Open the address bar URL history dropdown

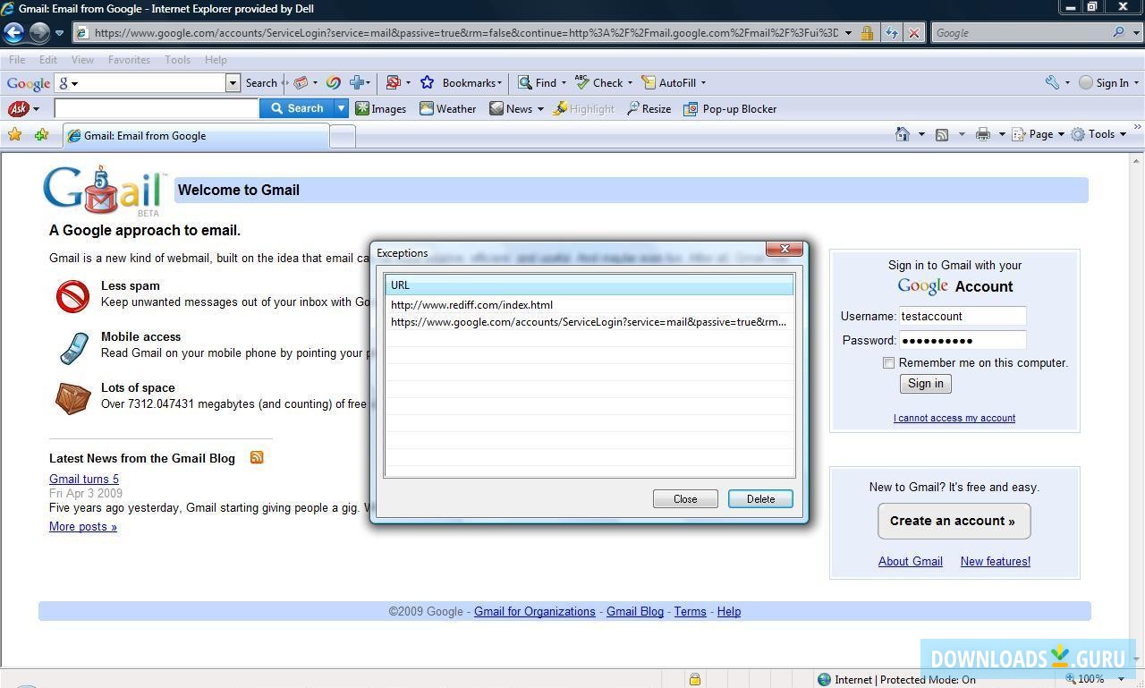[848, 33]
